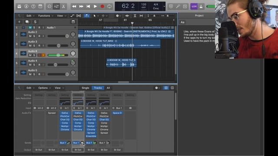
Task: Click the Replace mode icon
Action: (x=171, y=6)
